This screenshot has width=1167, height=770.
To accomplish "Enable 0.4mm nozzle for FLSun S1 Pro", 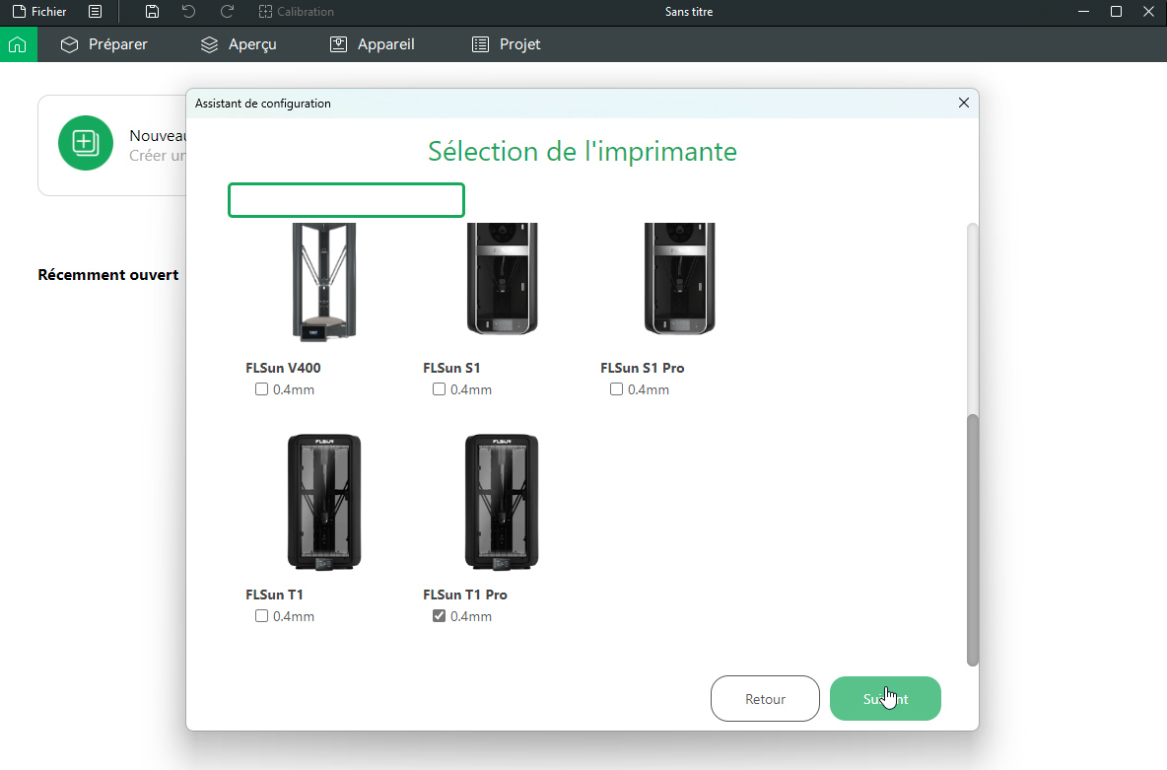I will point(616,388).
